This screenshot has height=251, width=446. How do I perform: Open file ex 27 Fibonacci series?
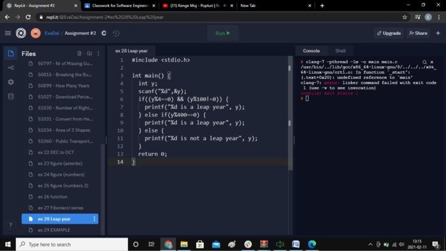coord(60,208)
